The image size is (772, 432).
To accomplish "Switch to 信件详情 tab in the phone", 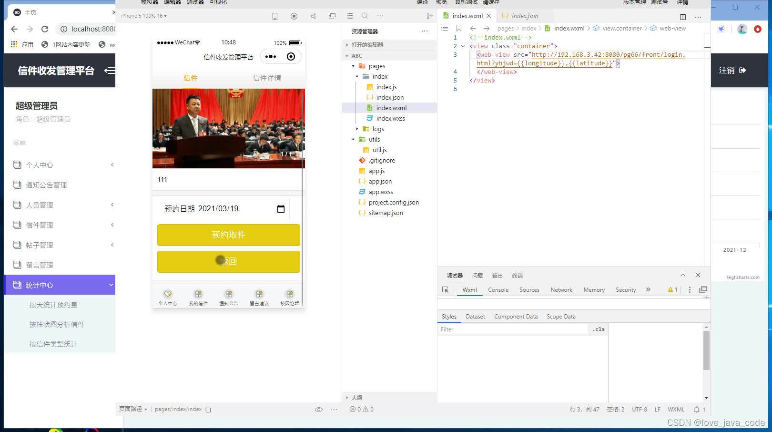I will [x=267, y=78].
